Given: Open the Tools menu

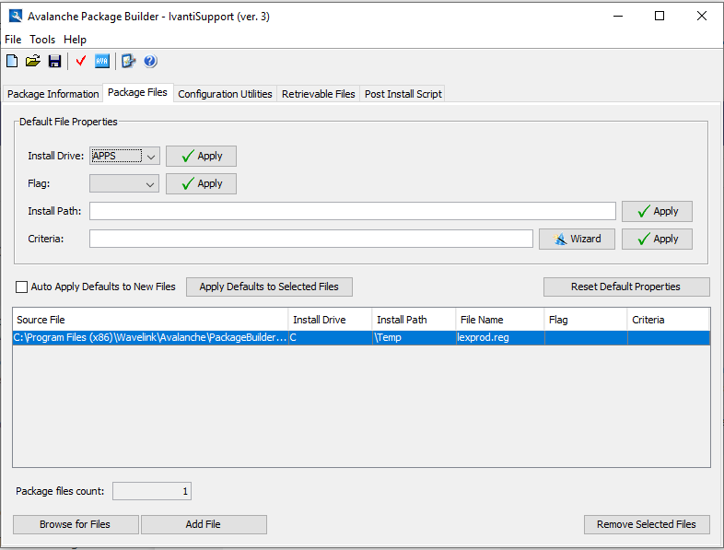Looking at the screenshot, I should (x=42, y=40).
